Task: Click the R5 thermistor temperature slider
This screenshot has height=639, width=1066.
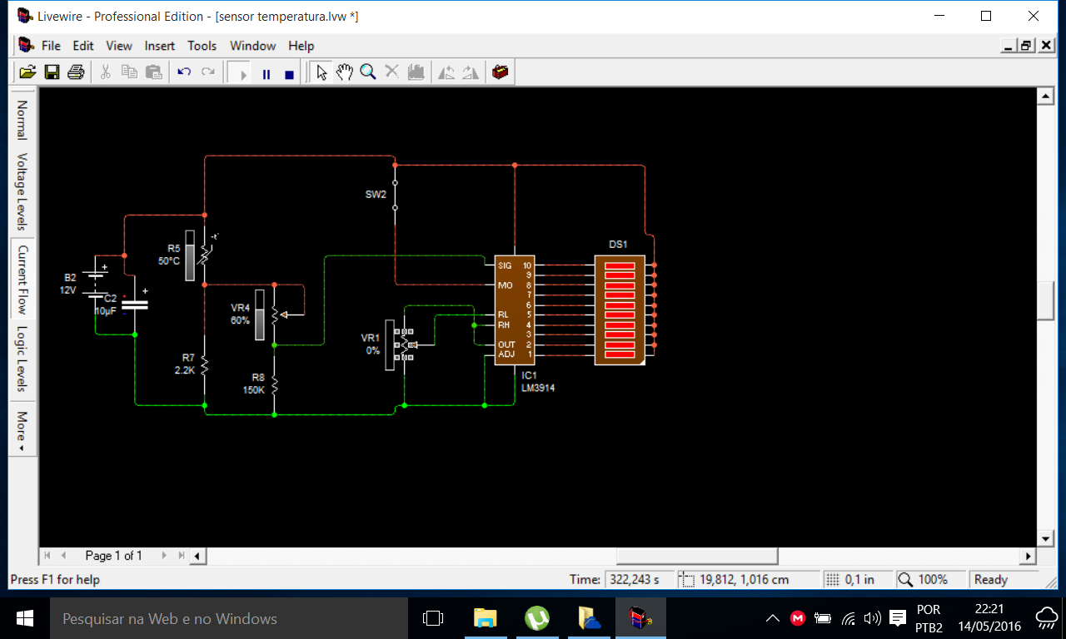Action: 190,255
